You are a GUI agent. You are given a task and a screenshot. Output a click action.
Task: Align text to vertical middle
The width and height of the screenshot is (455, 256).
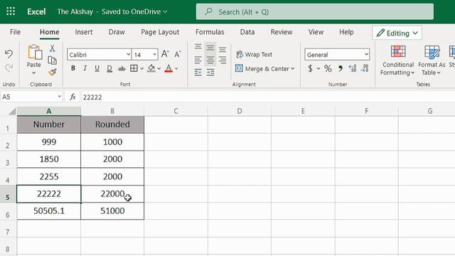pos(210,48)
